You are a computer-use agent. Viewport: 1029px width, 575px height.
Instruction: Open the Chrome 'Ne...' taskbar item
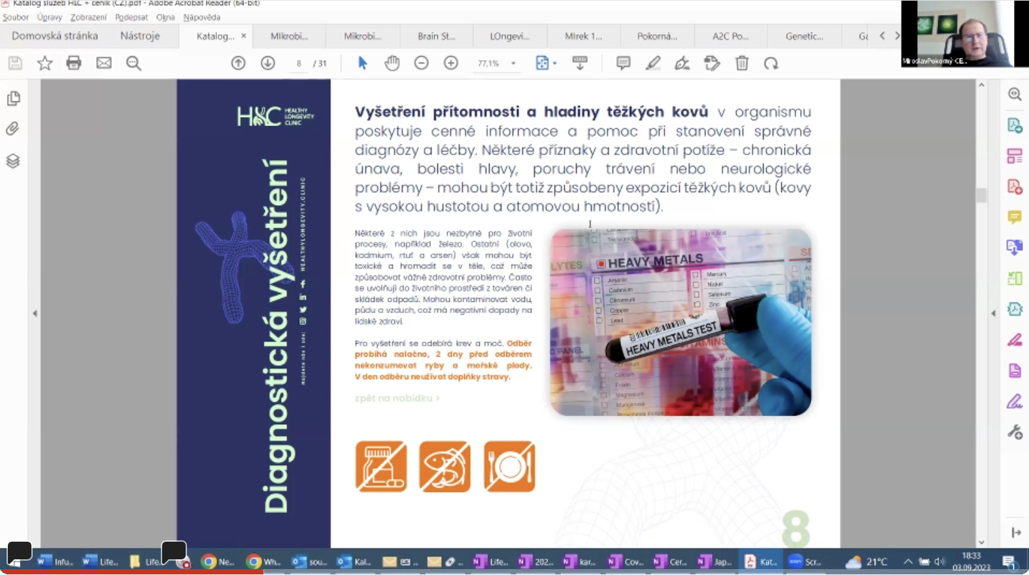pyautogui.click(x=218, y=561)
